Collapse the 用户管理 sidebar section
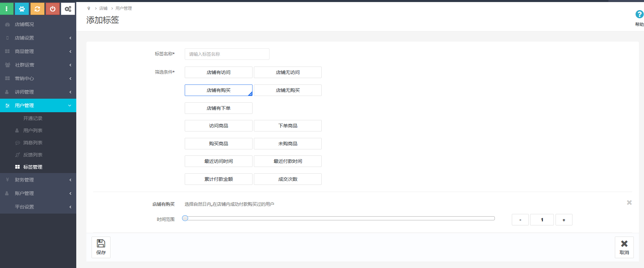This screenshot has width=644, height=268. click(38, 105)
